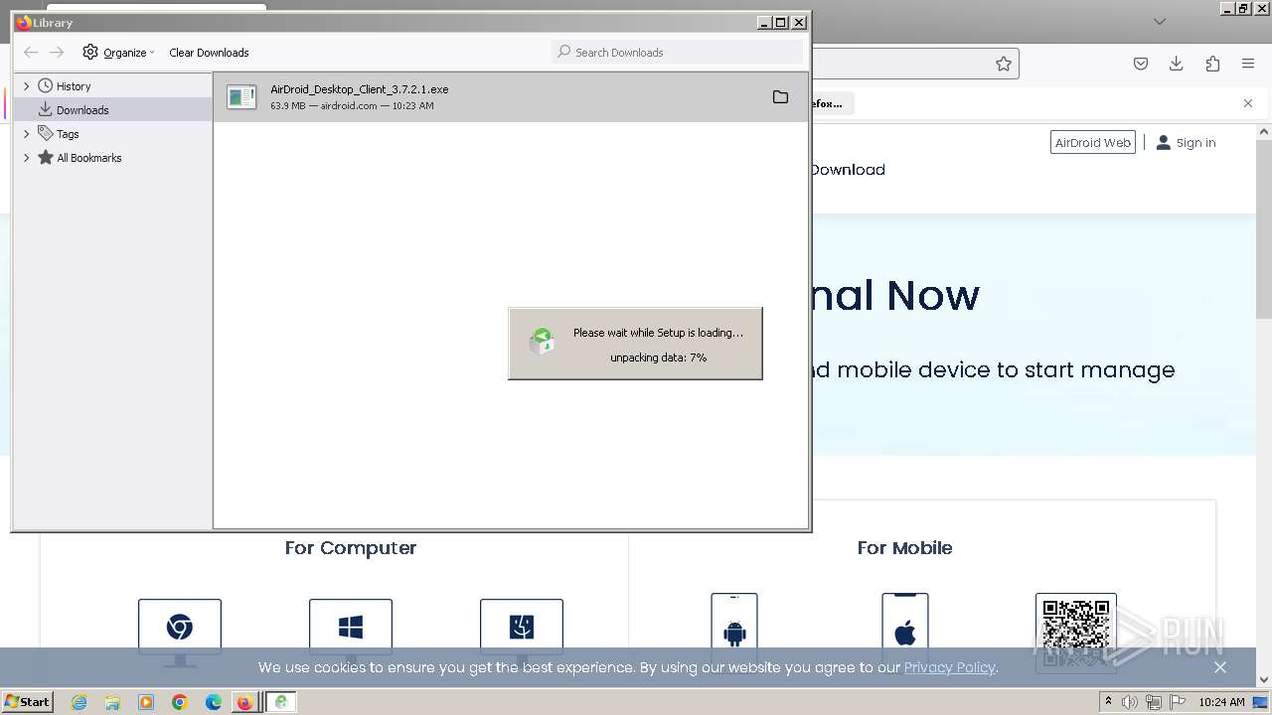Open AirDroid Web from the page header
Image resolution: width=1272 pixels, height=715 pixels.
pyautogui.click(x=1093, y=143)
